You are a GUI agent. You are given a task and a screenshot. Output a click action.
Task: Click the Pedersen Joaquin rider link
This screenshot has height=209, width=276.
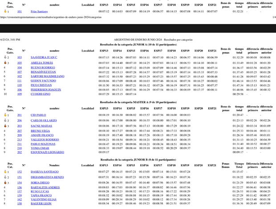click(x=46, y=89)
